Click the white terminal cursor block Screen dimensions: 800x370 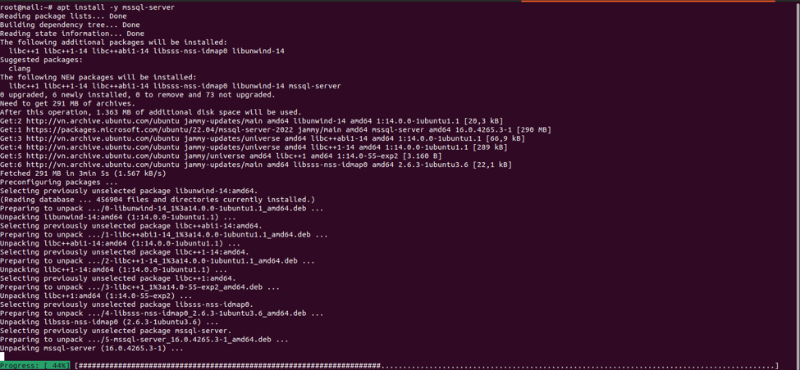click(2, 356)
